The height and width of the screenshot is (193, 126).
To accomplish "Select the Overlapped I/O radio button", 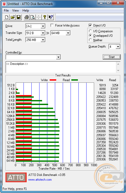I will 90,35.
